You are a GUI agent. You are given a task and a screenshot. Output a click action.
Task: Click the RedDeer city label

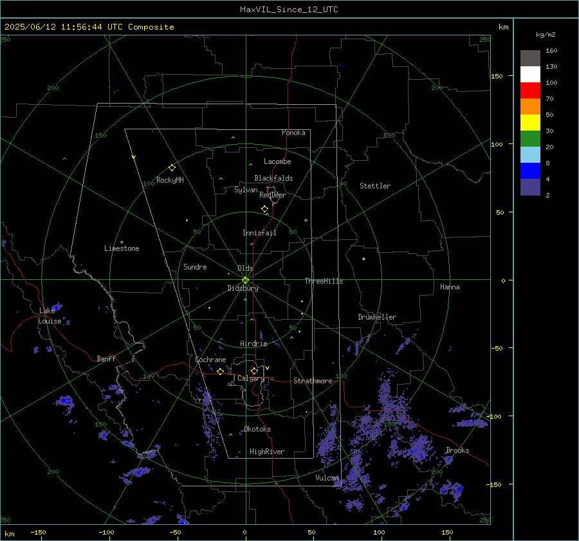(273, 195)
